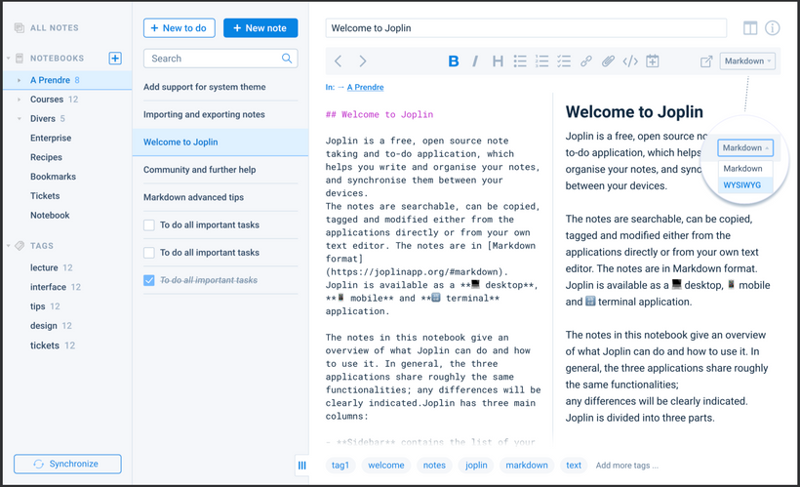The image size is (800, 487).
Task: Add a new notebook with the plus icon
Action: coord(115,59)
